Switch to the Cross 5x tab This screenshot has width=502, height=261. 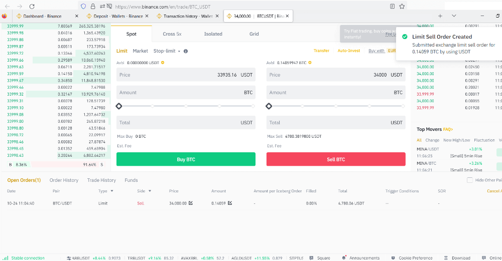172,34
